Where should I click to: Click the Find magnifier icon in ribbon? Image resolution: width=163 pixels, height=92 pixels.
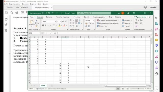[141, 23]
